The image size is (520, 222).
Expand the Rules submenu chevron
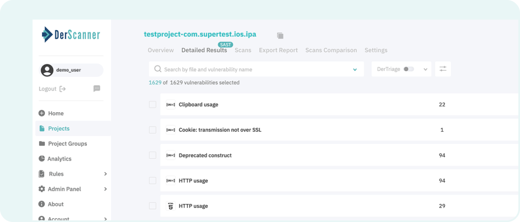tap(105, 174)
